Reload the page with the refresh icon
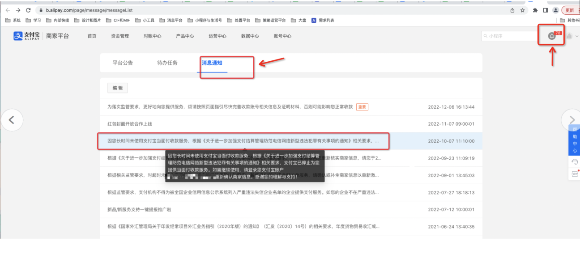 point(29,10)
